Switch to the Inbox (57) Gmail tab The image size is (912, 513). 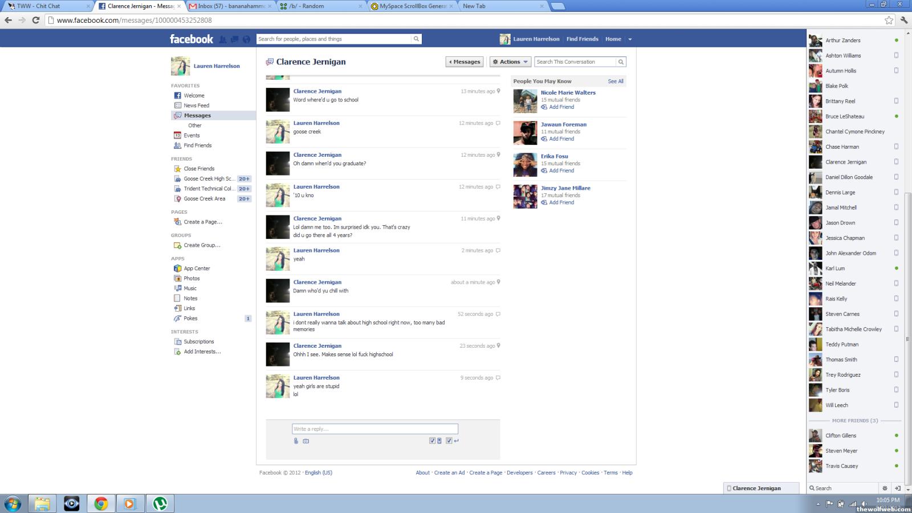(230, 6)
